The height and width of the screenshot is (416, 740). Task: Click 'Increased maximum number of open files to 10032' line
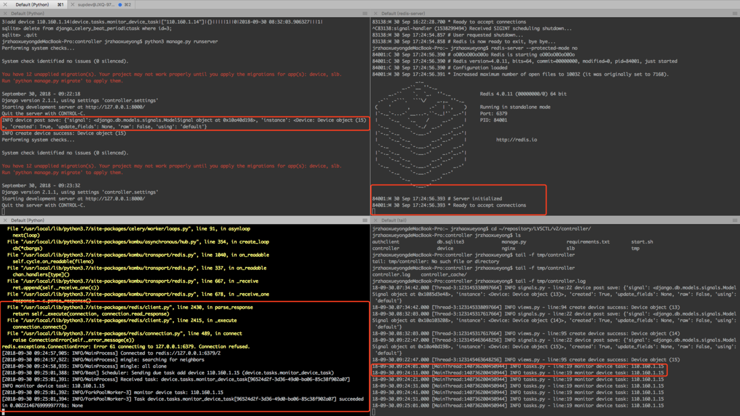coord(520,74)
